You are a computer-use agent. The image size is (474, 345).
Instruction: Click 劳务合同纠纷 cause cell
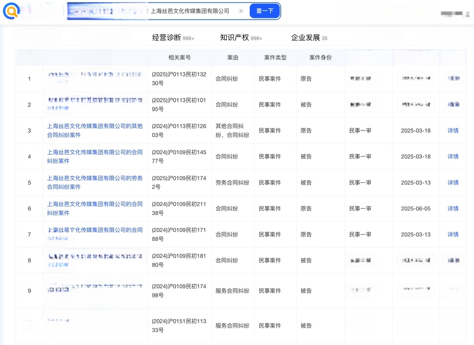point(232,182)
